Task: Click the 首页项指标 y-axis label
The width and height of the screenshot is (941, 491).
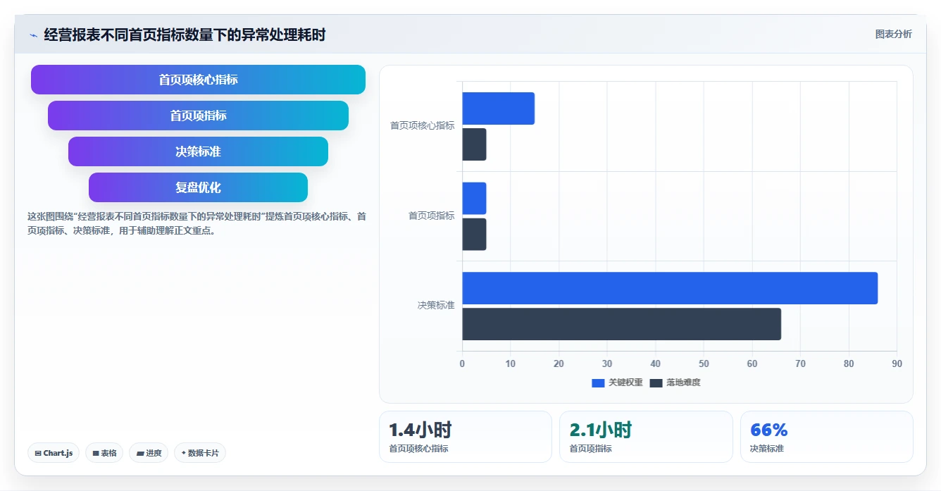Action: click(x=432, y=216)
